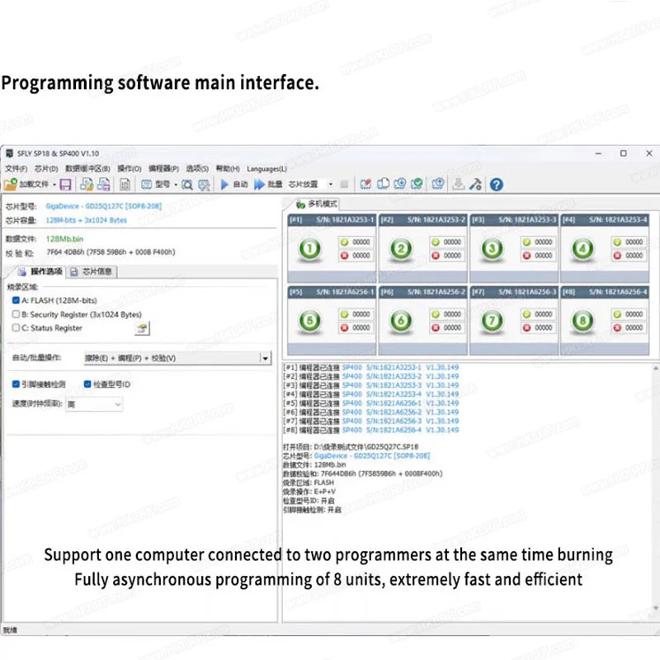
Task: Open the 文件(F) file menu
Action: tap(16, 169)
